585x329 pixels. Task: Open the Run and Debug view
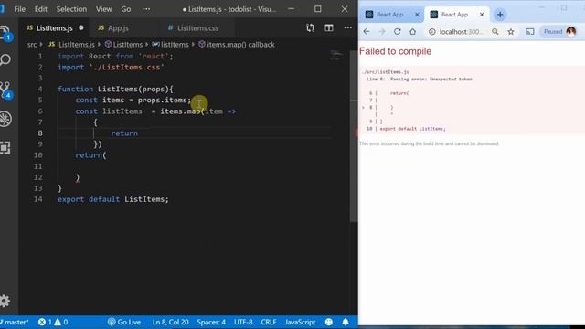[x=5, y=119]
